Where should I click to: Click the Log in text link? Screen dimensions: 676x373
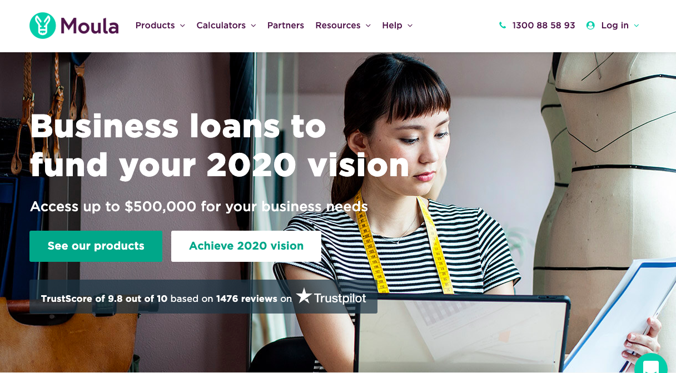click(x=615, y=26)
